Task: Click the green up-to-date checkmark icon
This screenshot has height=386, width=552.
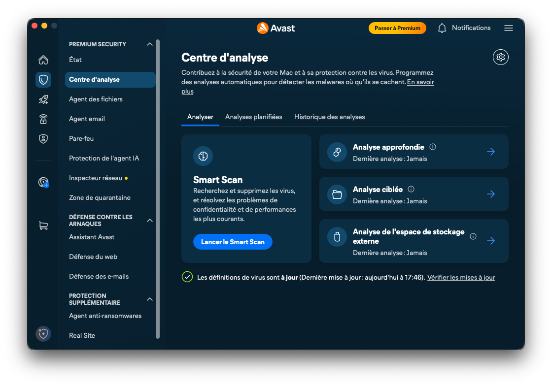Action: click(x=187, y=277)
